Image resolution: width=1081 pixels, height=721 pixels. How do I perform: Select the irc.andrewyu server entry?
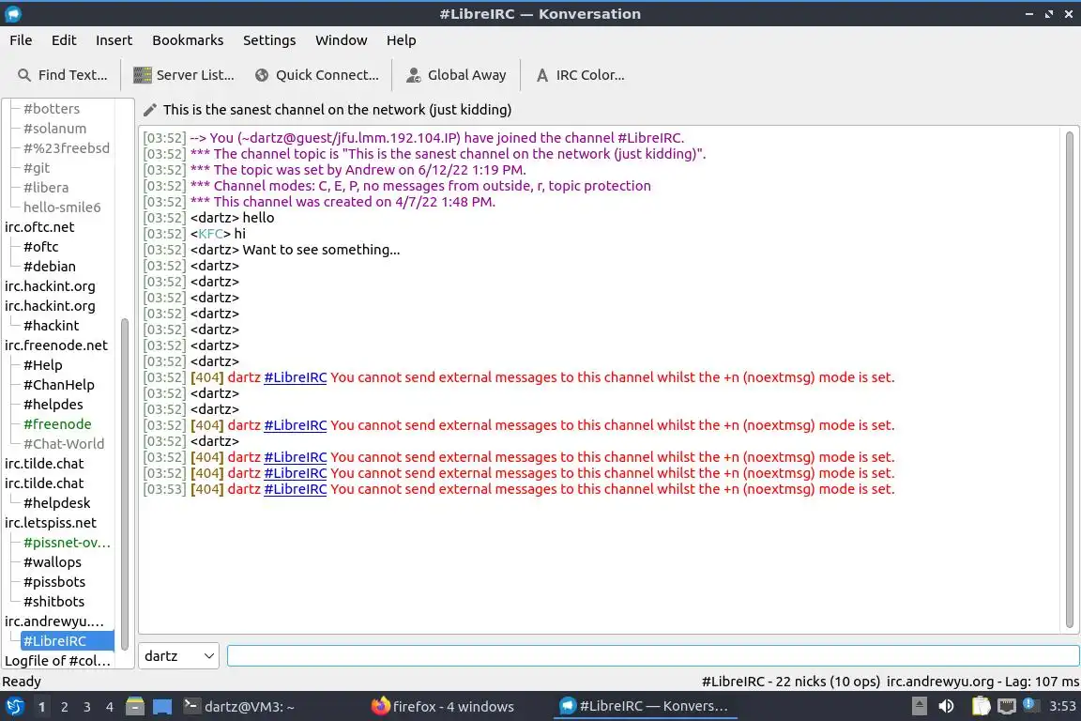pyautogui.click(x=53, y=621)
